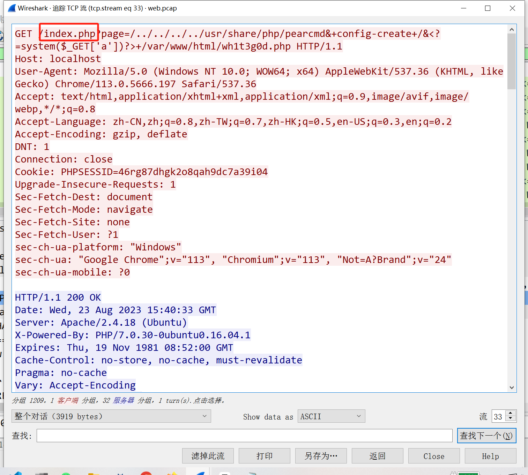Click the Accept-Language: zh-CN header line
Image resolution: width=528 pixels, height=475 pixels.
coord(233,121)
